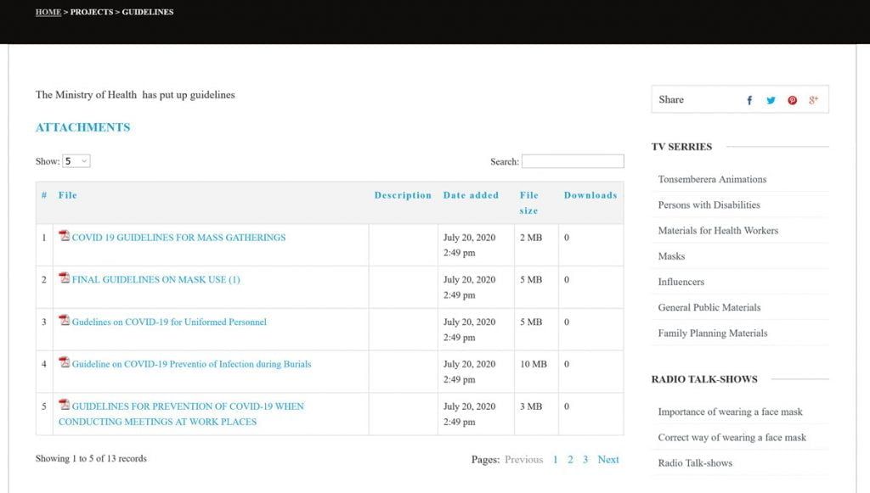
Task: Share page on Twitter icon
Action: point(771,100)
